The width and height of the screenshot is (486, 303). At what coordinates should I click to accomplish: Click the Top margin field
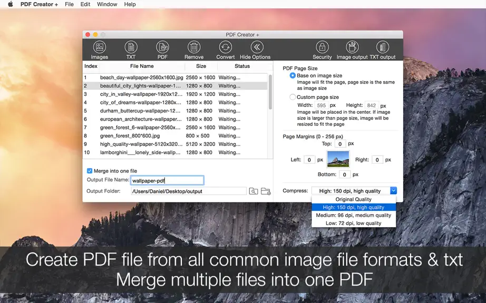(x=340, y=144)
